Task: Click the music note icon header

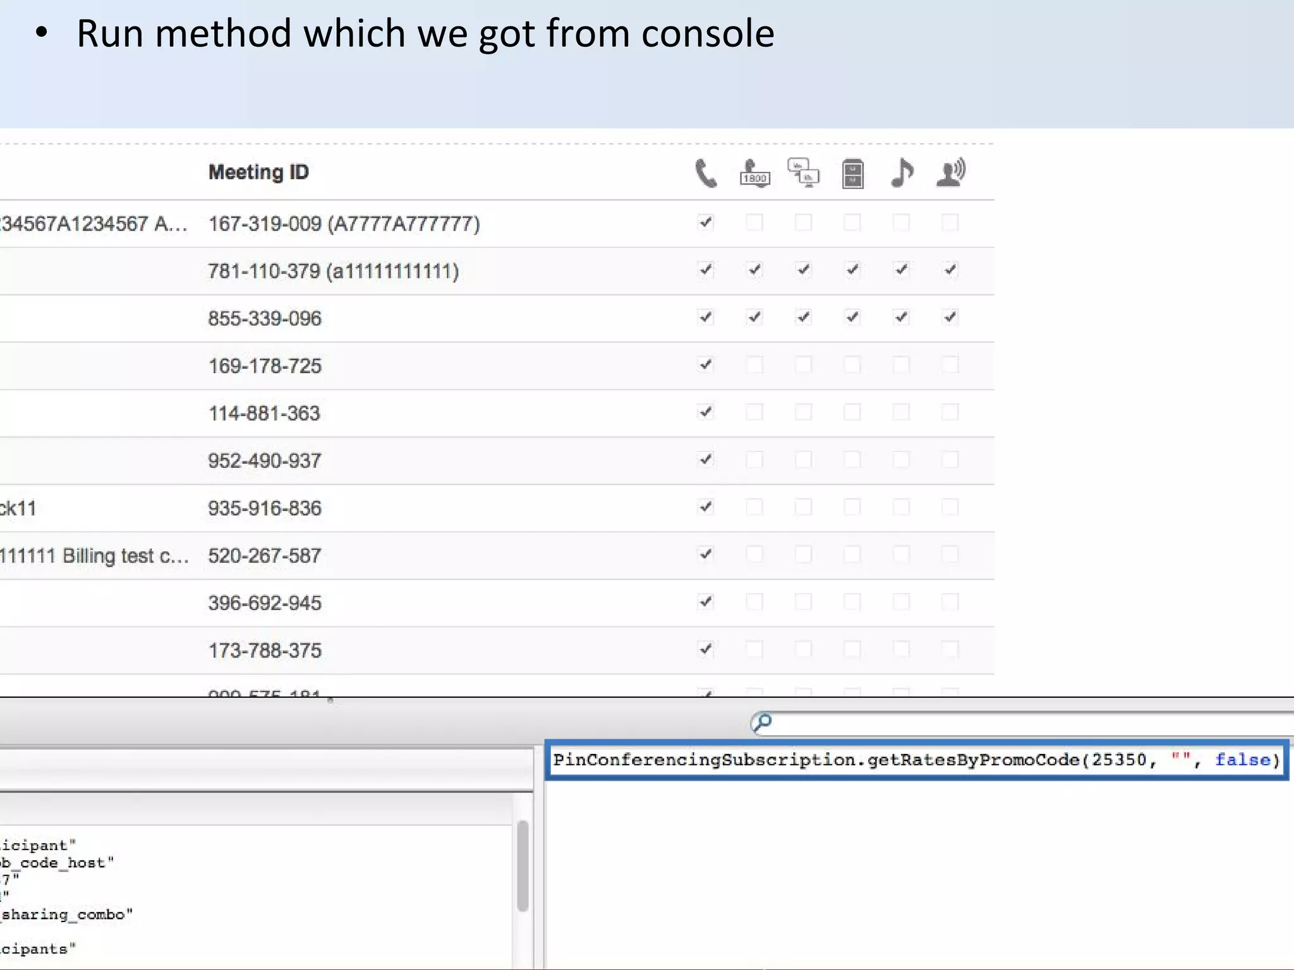Action: pos(902,172)
